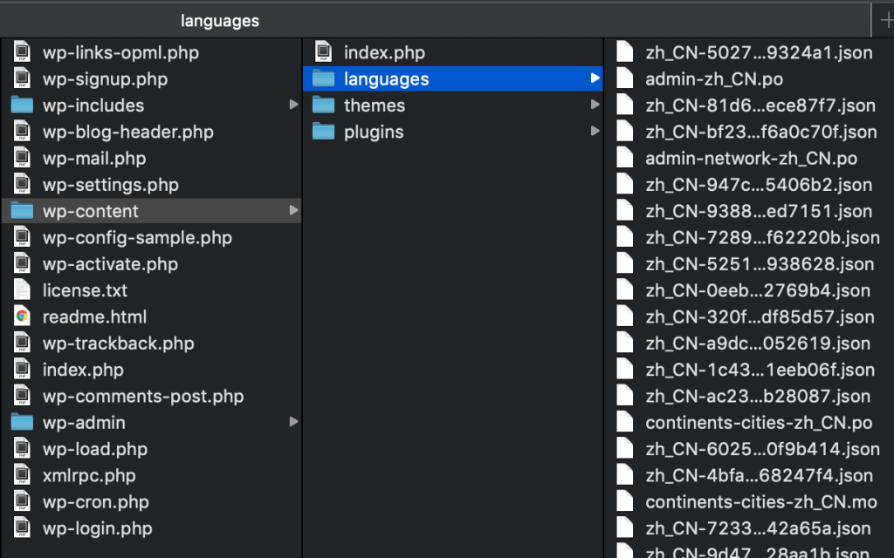Click the disclosure arrow on the wp-content row
Viewport: 894px width, 558px height.
[293, 211]
